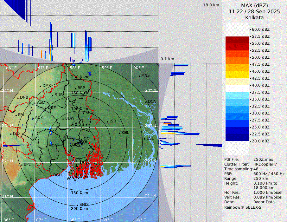Click the Rainbow SELEX-SI footer text
The width and height of the screenshot is (287, 222).
pyautogui.click(x=243, y=207)
